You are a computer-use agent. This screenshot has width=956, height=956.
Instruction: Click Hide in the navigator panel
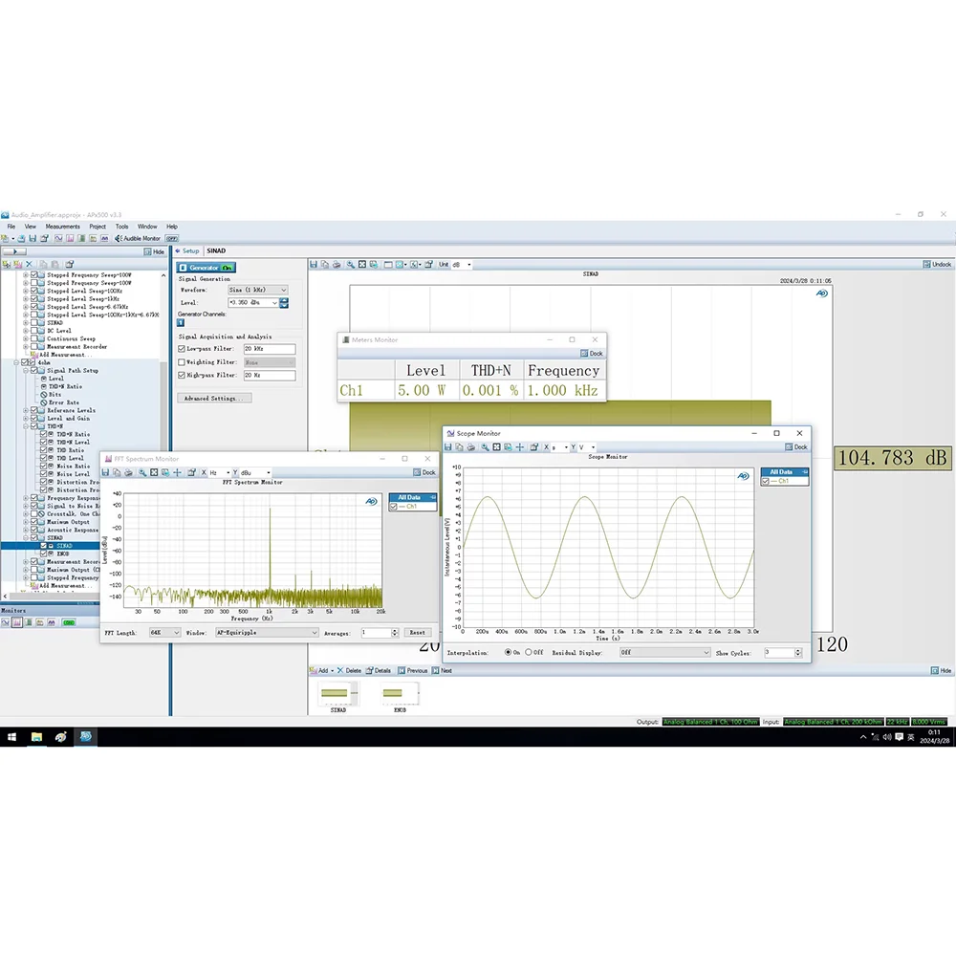click(154, 251)
